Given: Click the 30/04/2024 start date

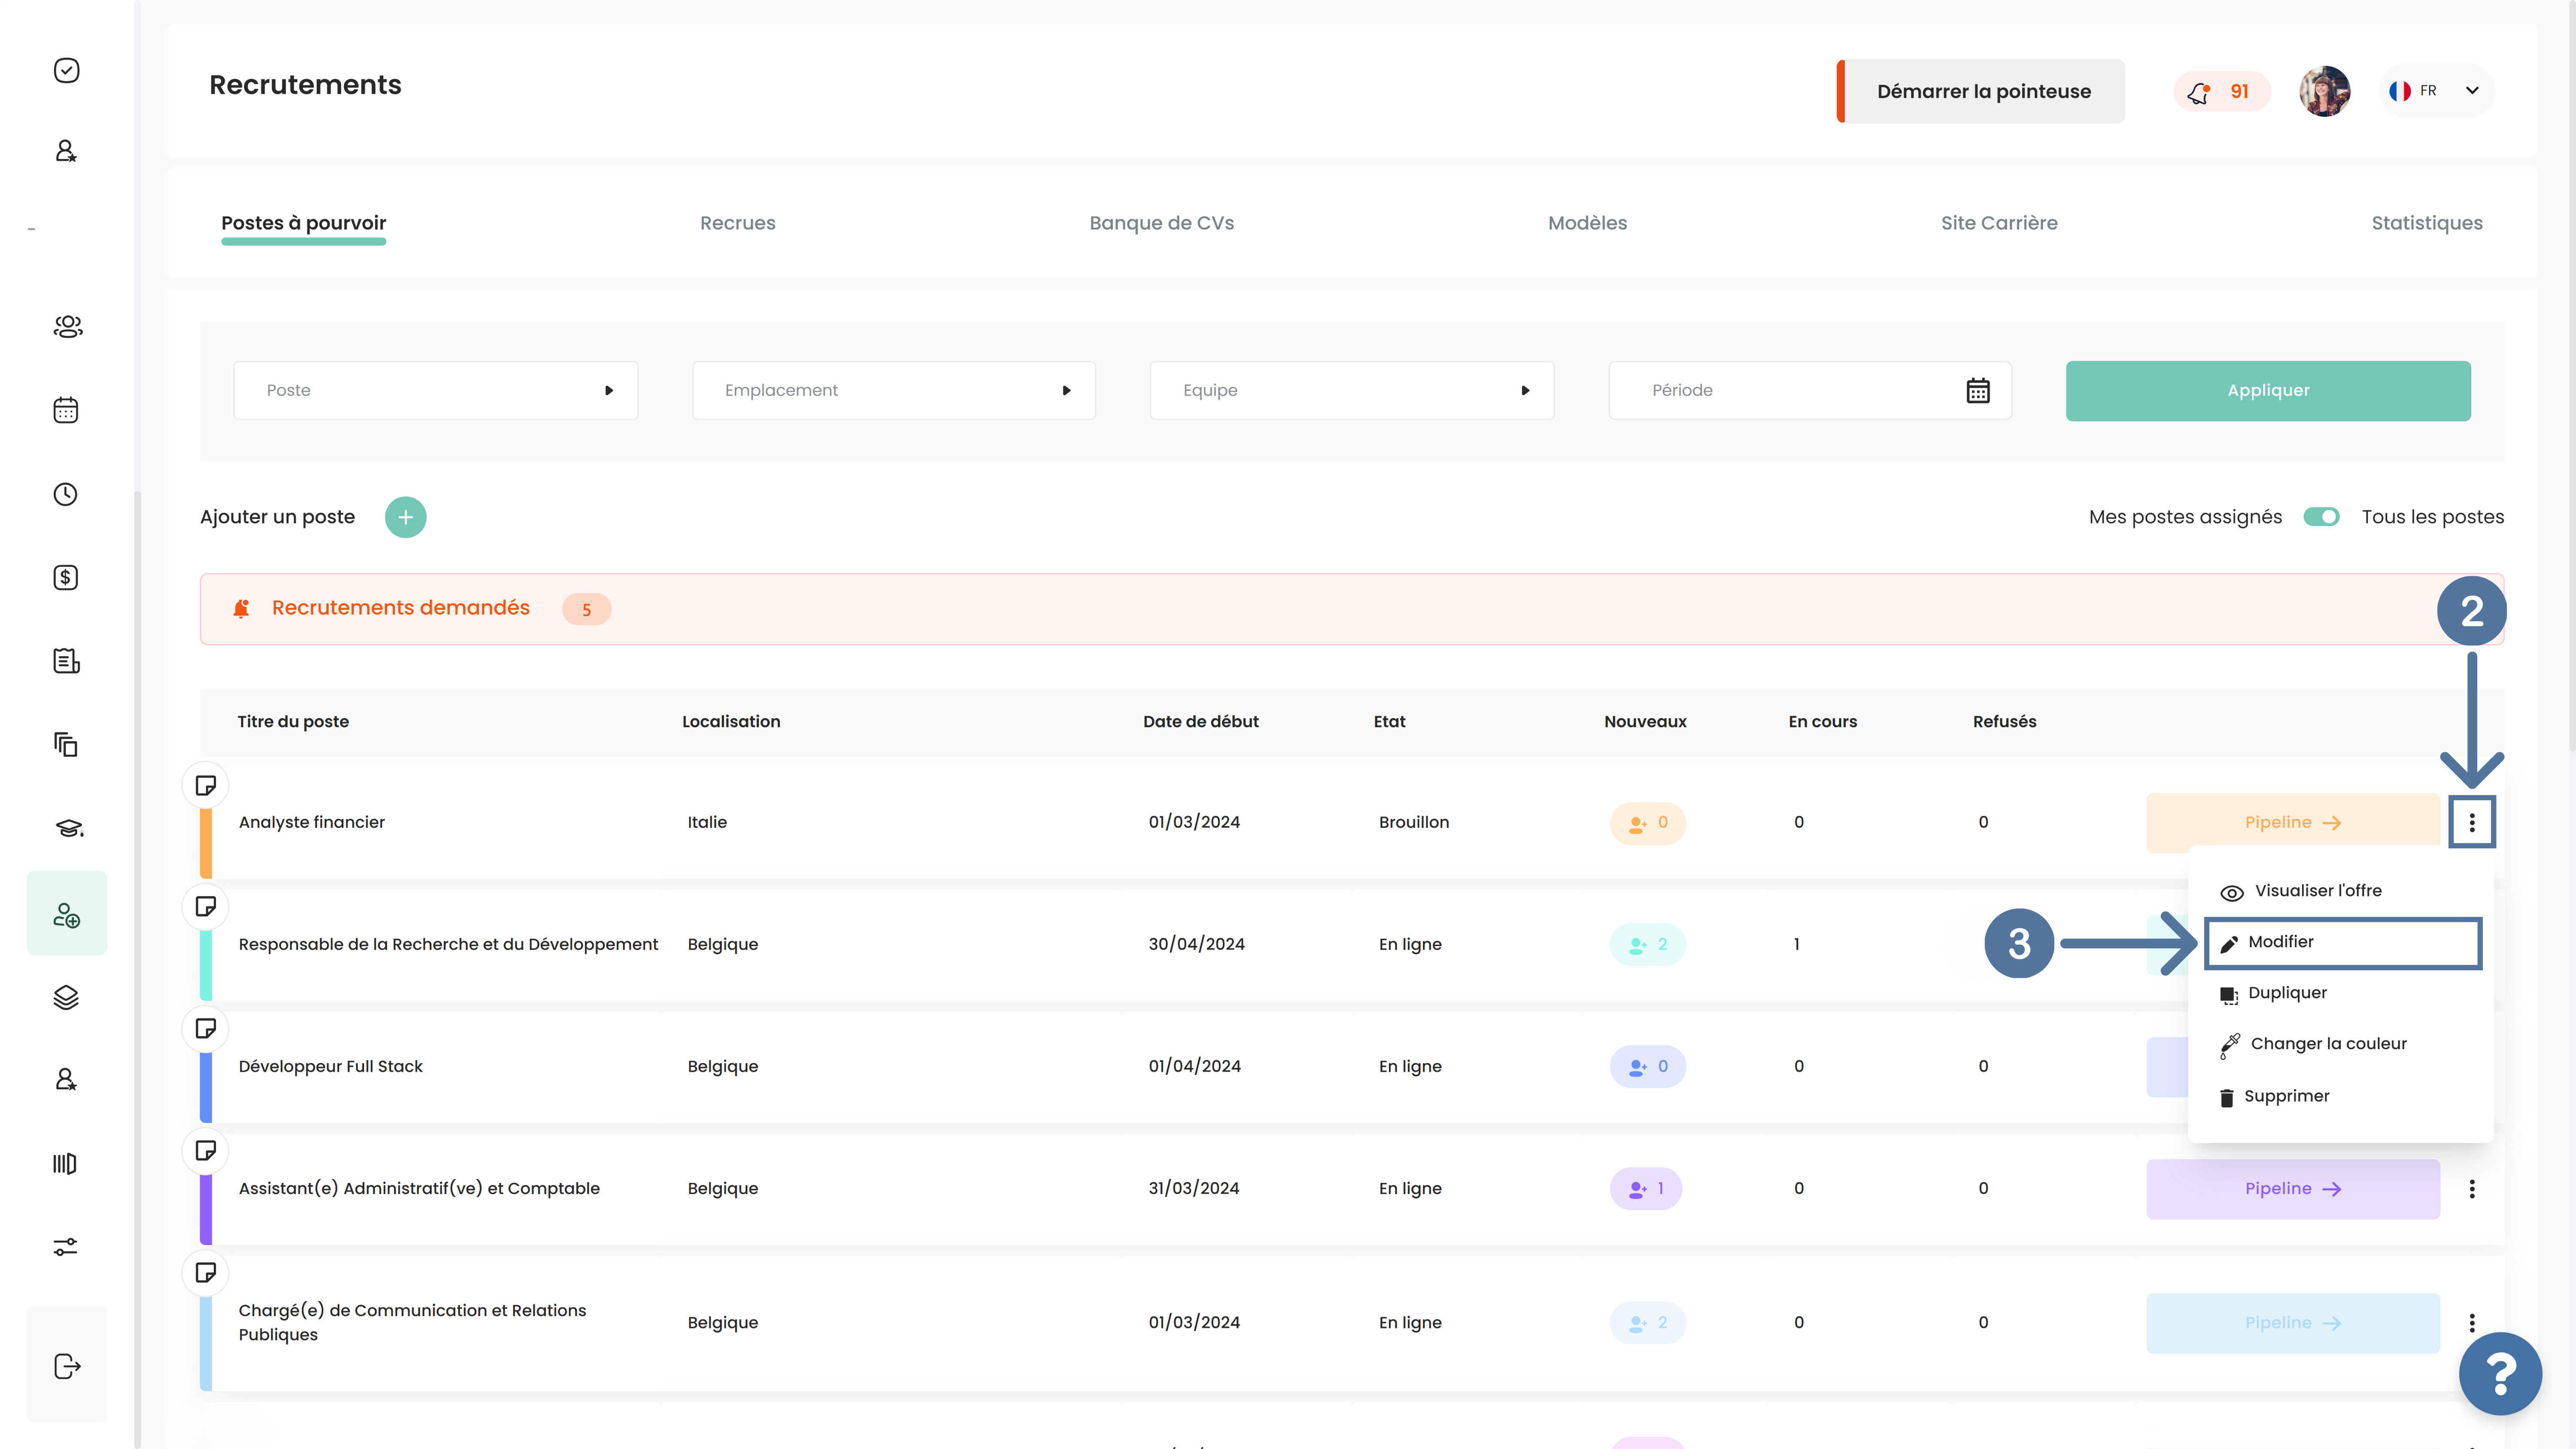Looking at the screenshot, I should (1196, 944).
